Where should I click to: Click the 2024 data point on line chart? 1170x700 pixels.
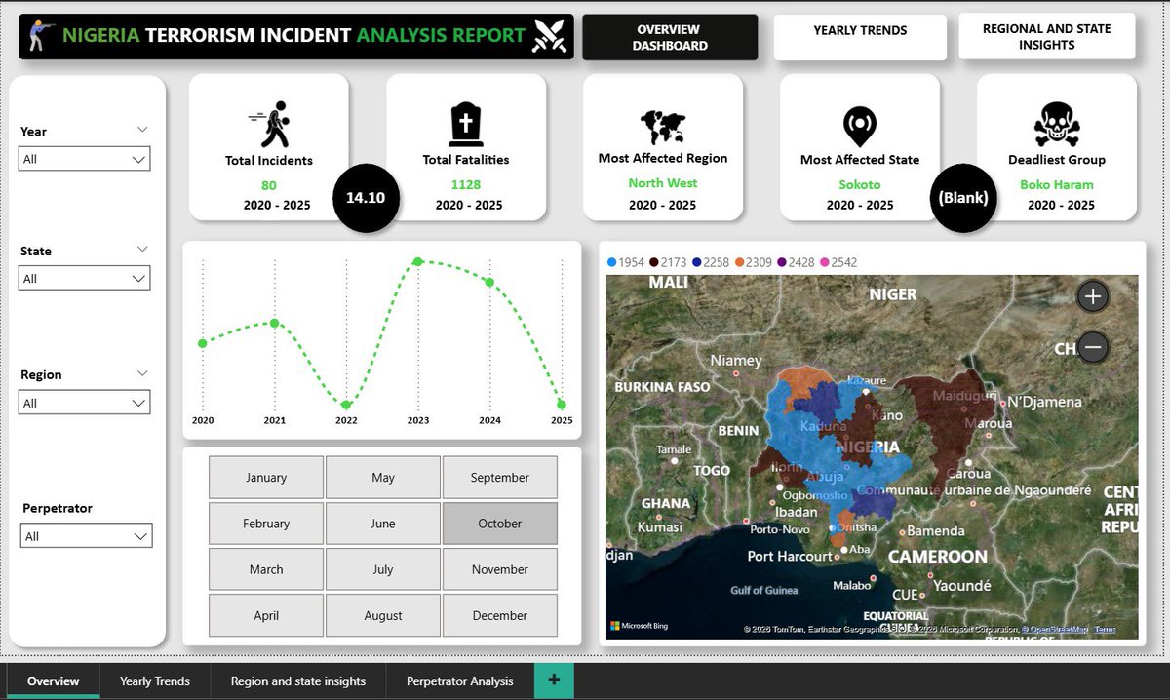(489, 282)
